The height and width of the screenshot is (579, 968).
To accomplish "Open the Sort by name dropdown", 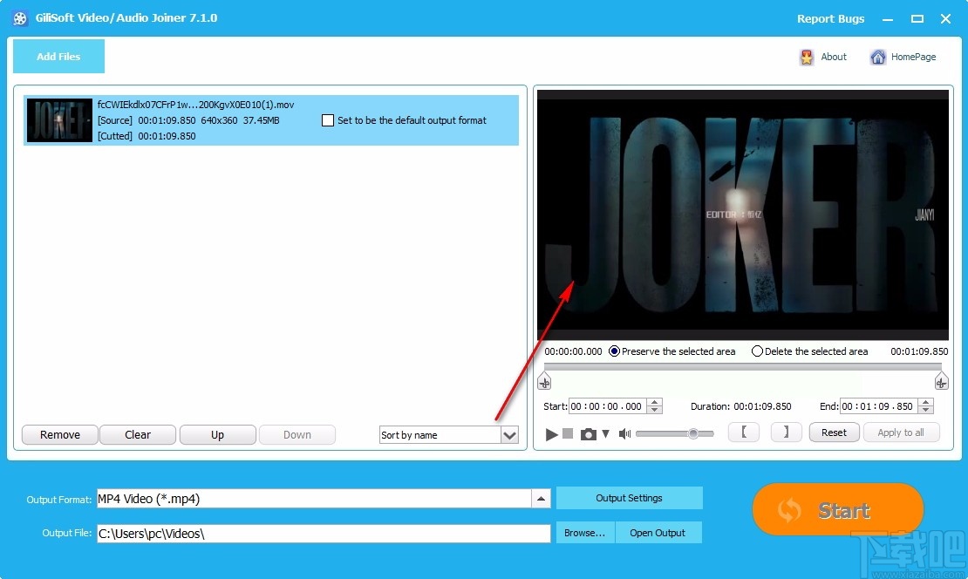I will point(510,434).
